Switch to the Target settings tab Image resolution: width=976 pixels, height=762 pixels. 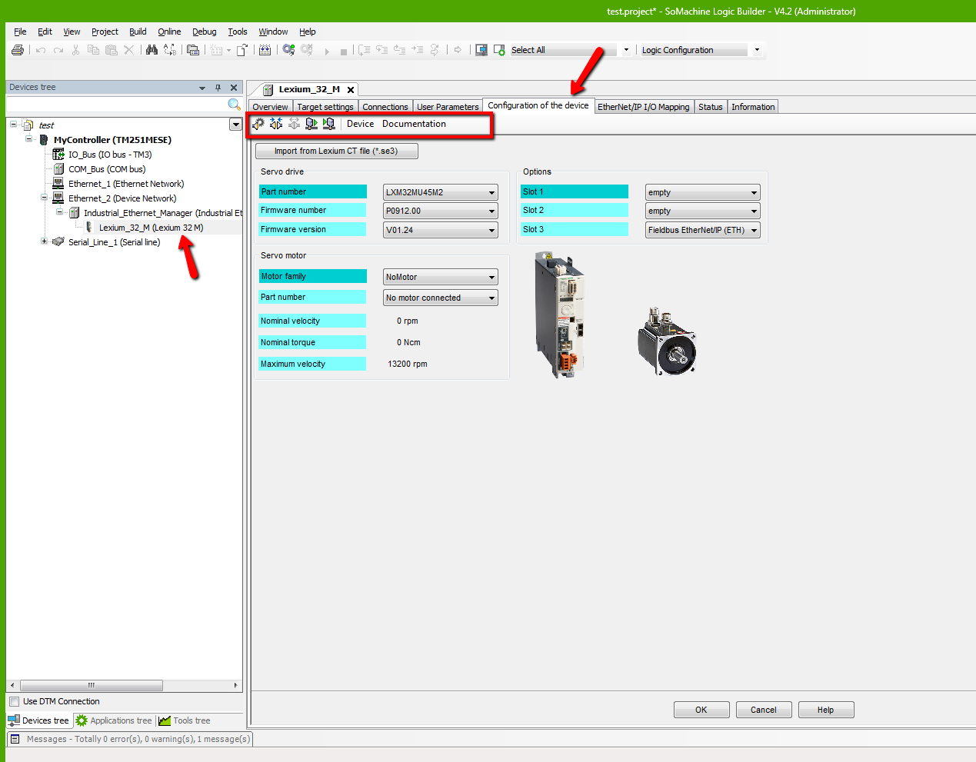pyautogui.click(x=325, y=107)
